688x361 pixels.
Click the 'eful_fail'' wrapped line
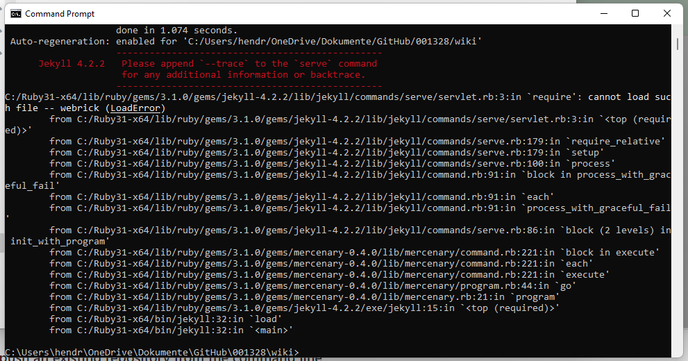pyautogui.click(x=33, y=186)
